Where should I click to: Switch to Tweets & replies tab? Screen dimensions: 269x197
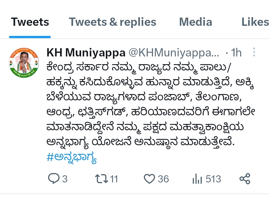[112, 22]
